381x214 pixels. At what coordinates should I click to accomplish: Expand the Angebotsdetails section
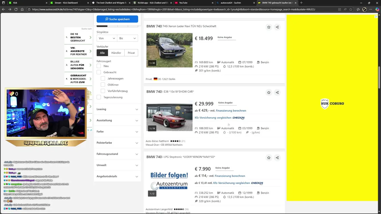117,176
